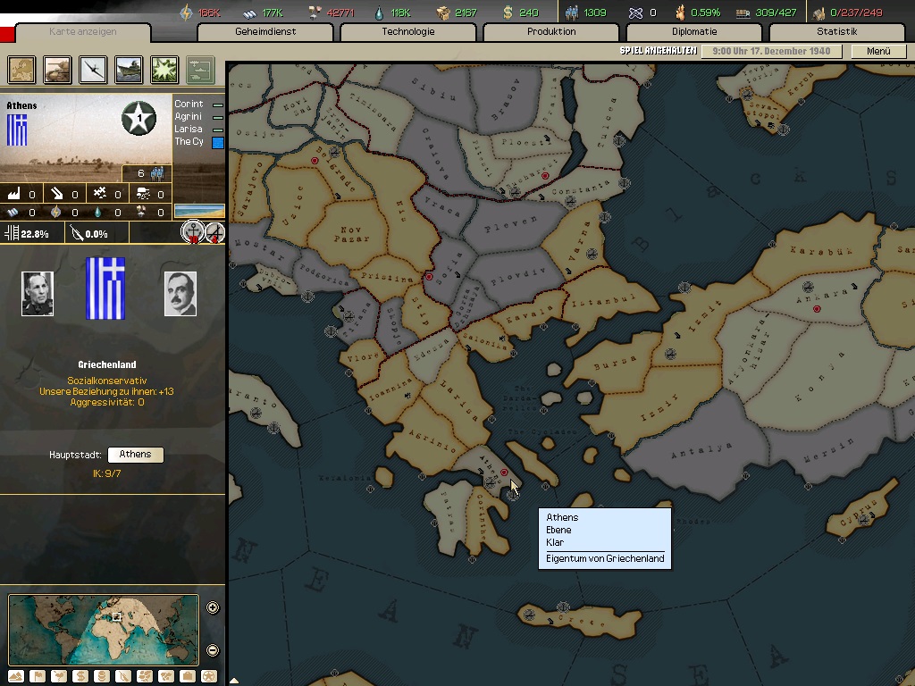Select the land units tank icon
Image resolution: width=915 pixels, height=686 pixels.
pyautogui.click(x=57, y=69)
